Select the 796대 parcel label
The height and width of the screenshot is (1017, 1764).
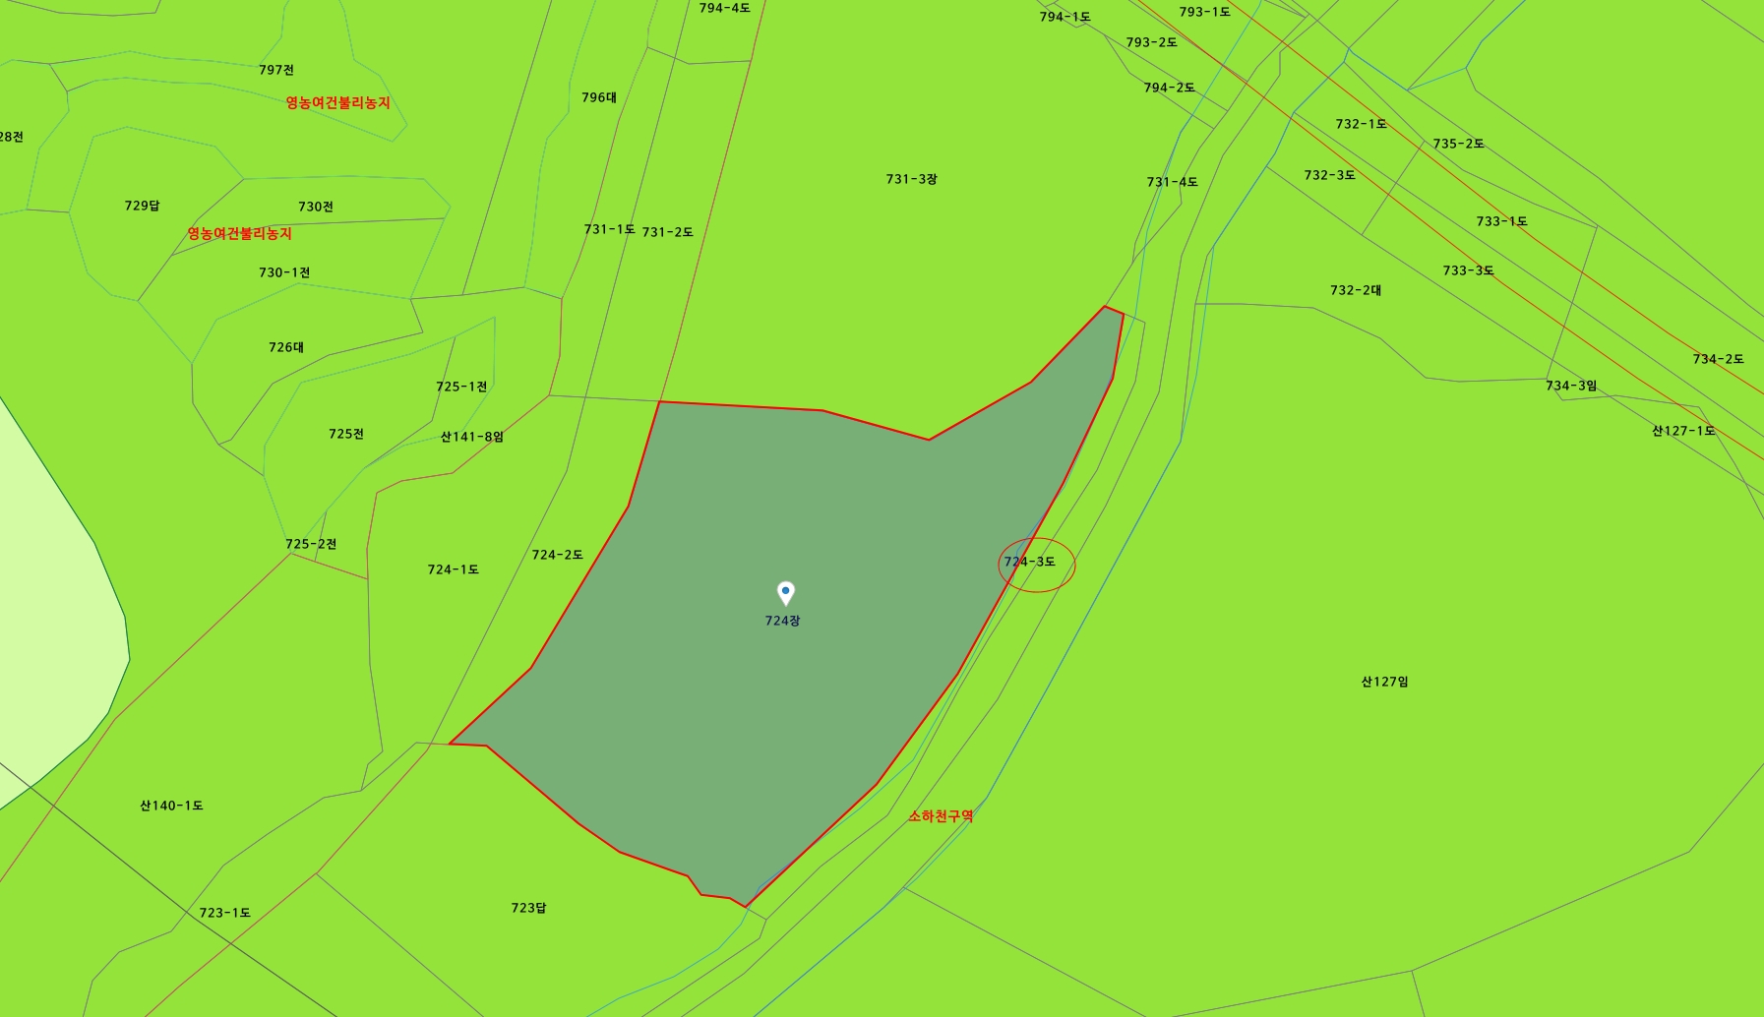pyautogui.click(x=599, y=97)
